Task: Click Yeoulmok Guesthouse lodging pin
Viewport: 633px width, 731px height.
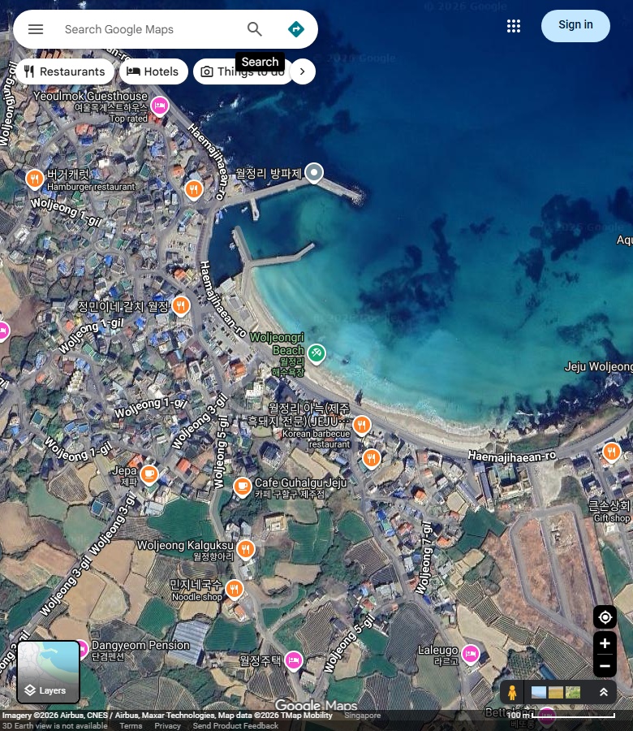Action: coord(160,106)
